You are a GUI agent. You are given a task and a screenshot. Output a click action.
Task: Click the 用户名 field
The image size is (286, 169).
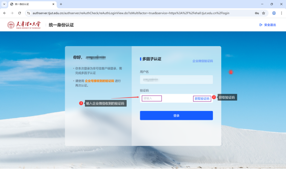(176, 80)
